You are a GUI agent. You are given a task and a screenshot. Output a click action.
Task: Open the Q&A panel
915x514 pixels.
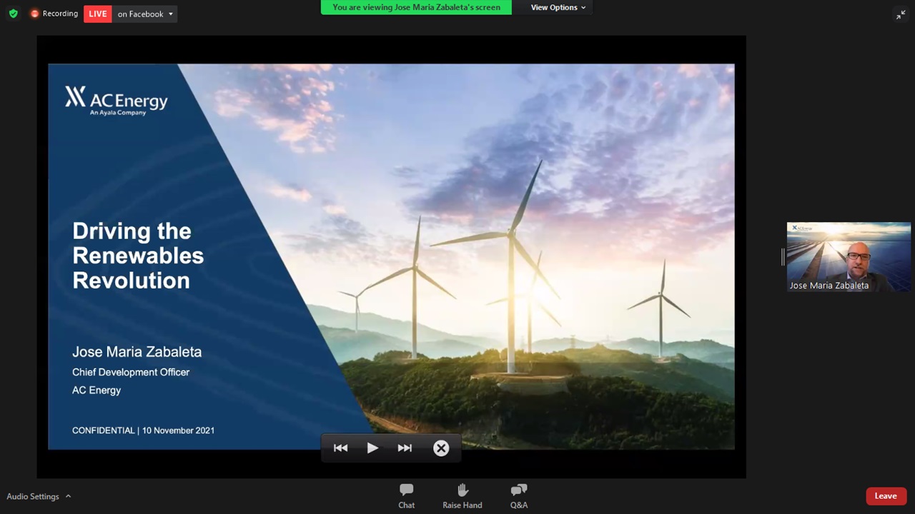[519, 495]
